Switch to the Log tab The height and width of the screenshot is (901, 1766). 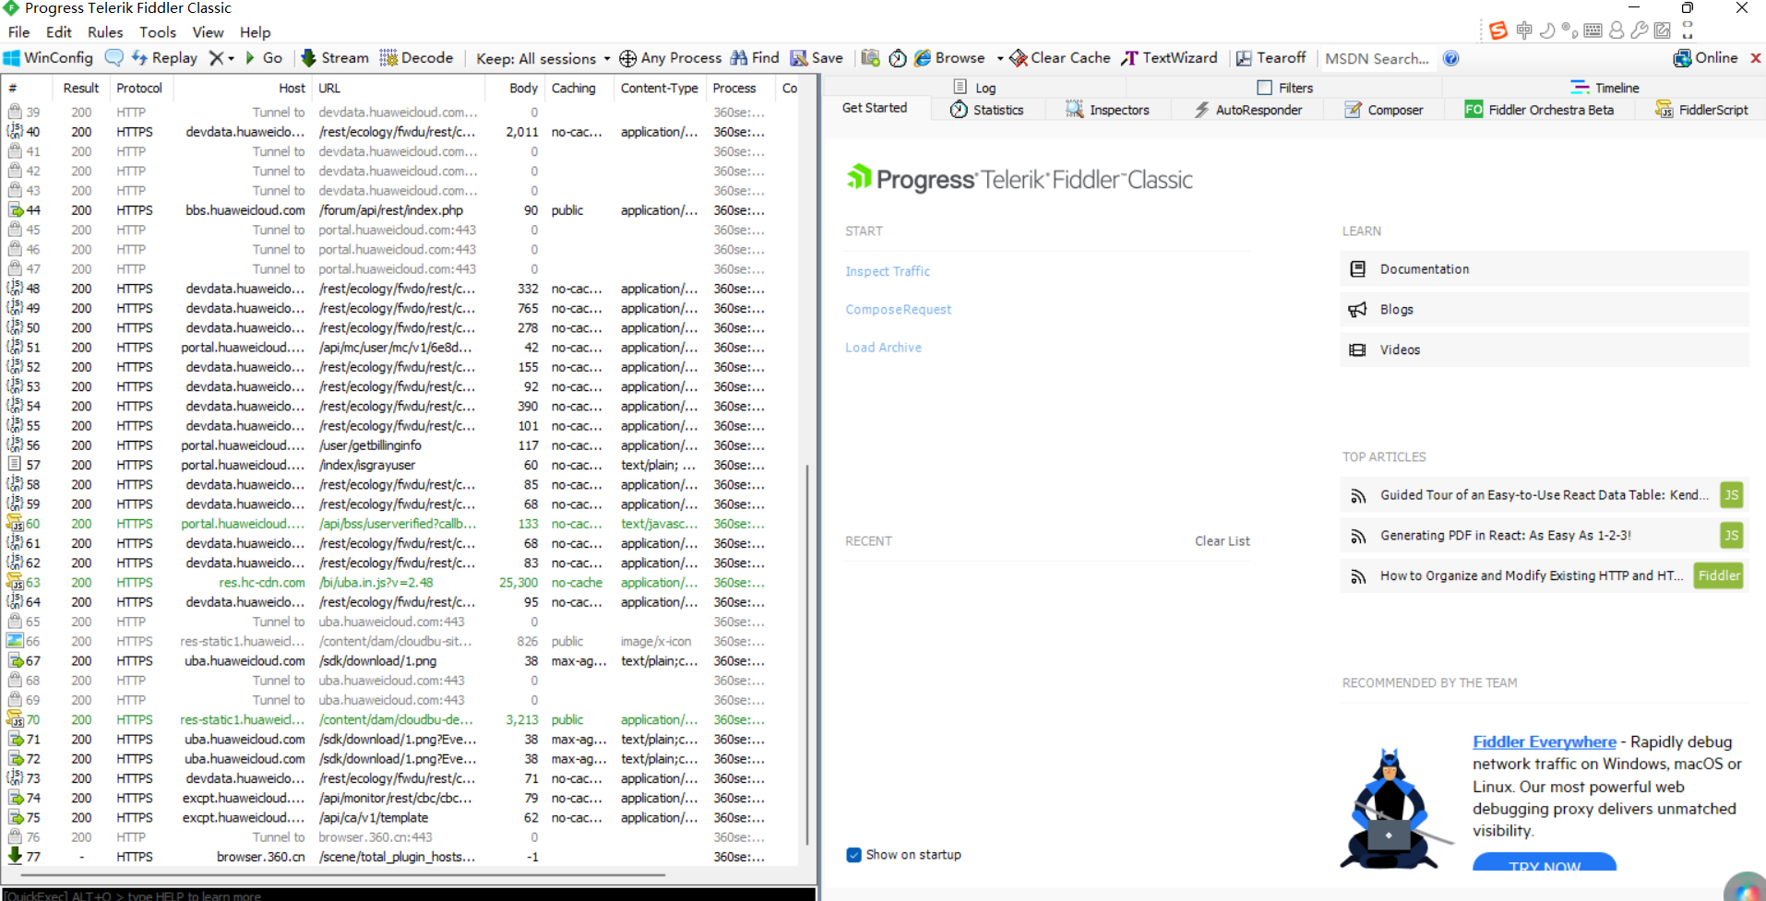click(x=974, y=88)
